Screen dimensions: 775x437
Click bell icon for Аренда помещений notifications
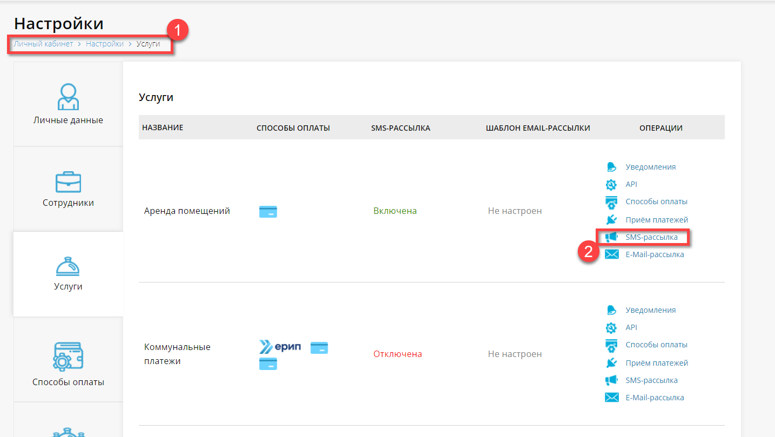(x=611, y=167)
